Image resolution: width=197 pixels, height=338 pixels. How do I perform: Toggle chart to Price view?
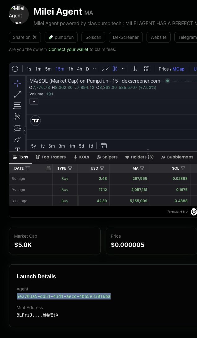164,69
